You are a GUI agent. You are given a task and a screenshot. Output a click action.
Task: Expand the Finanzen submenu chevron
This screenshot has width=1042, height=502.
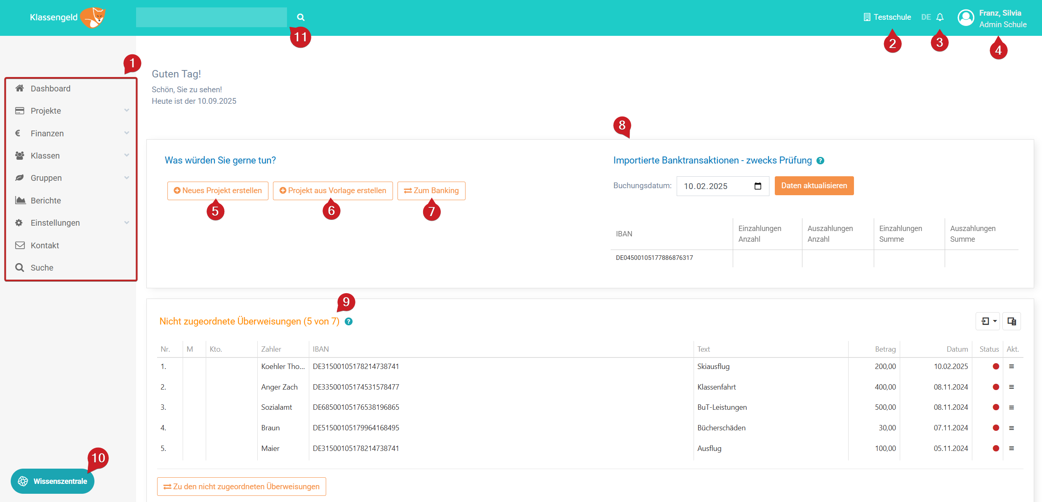coord(127,133)
